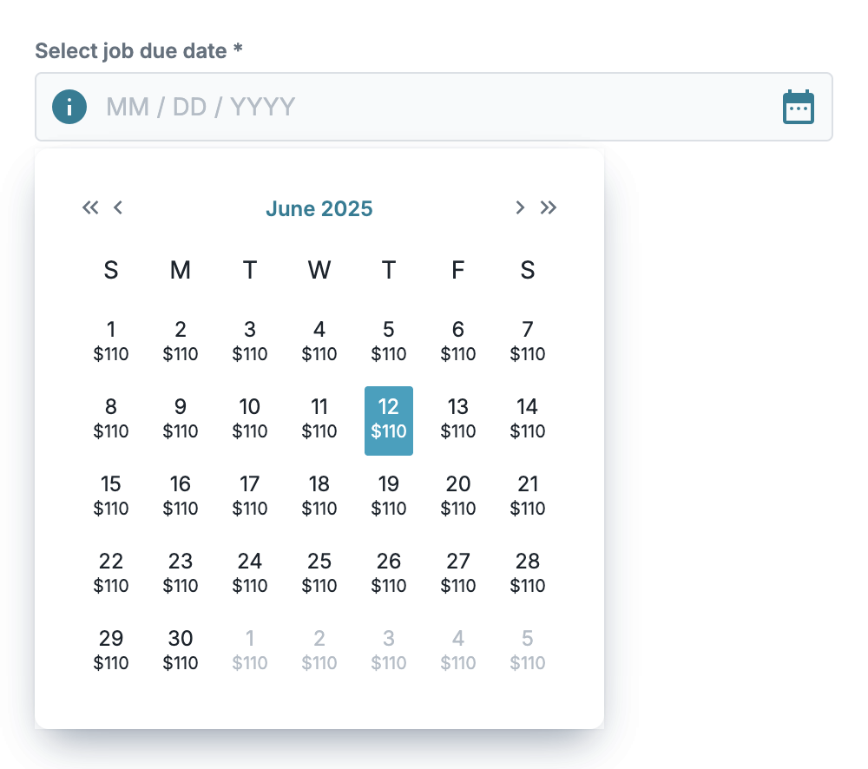Screen dimensions: 868x769
Task: Select Monday June 9
Action: [x=181, y=419]
